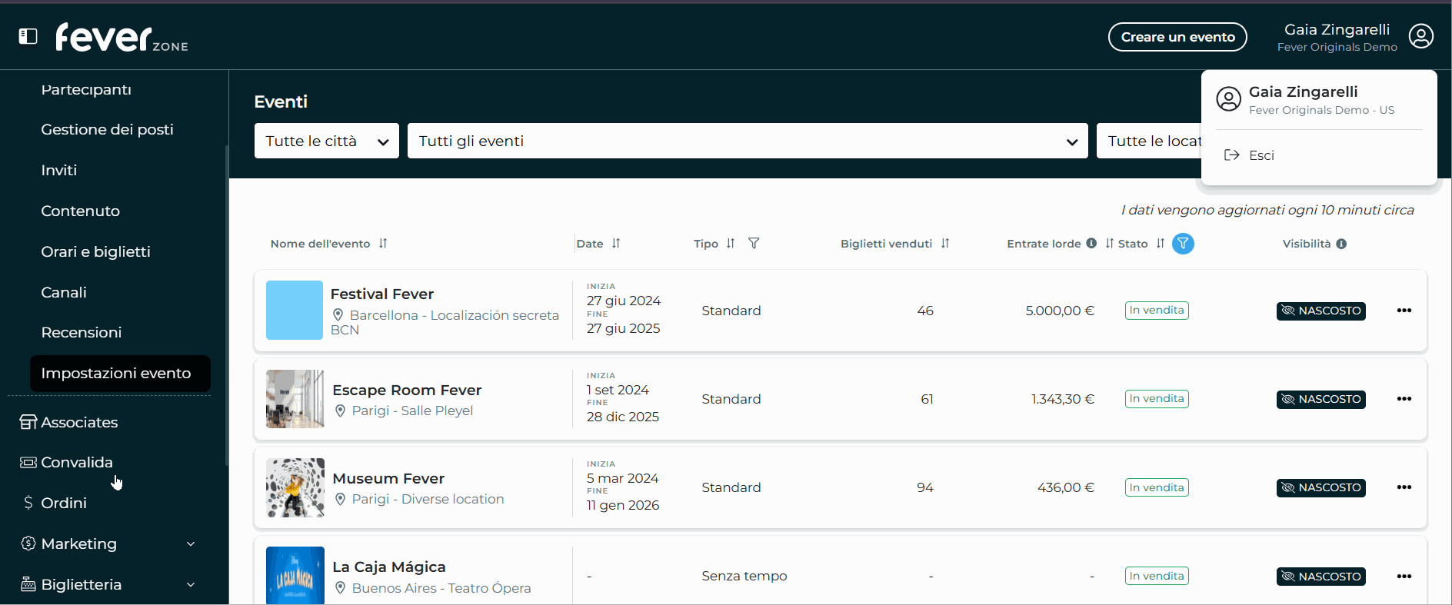This screenshot has height=605, width=1452.
Task: Sort by Entrate lorde arrows
Action: tap(1110, 244)
